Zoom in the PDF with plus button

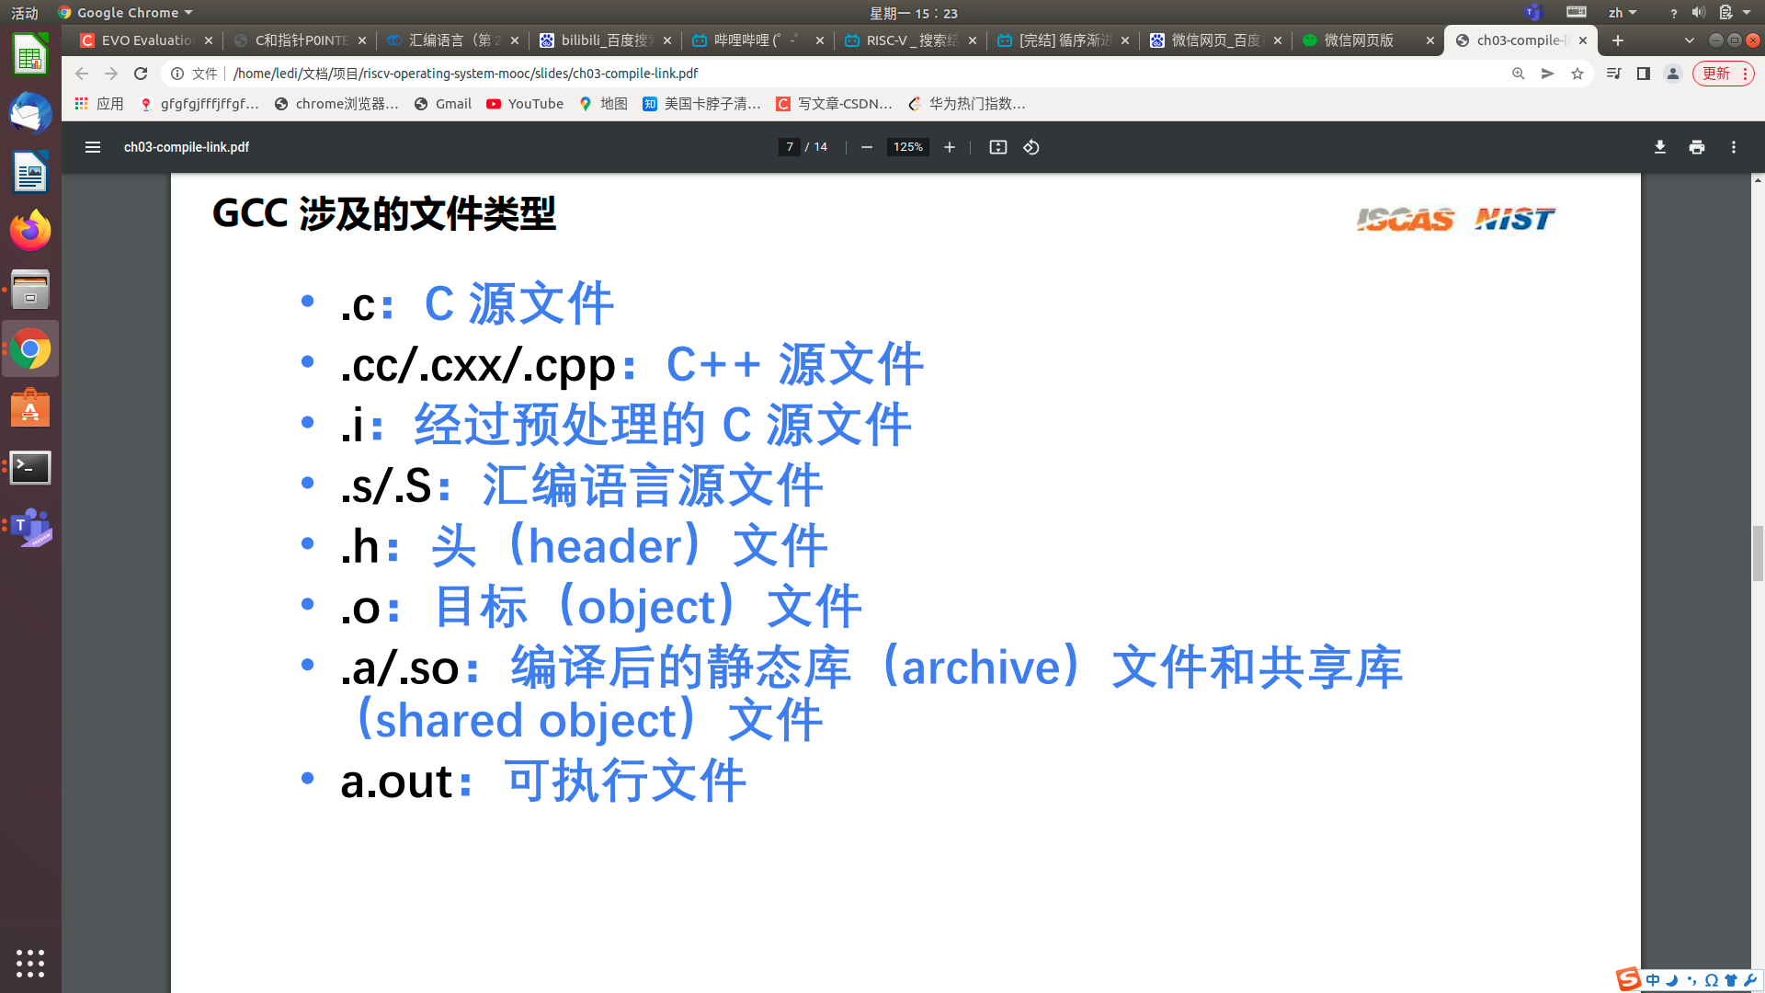(950, 147)
